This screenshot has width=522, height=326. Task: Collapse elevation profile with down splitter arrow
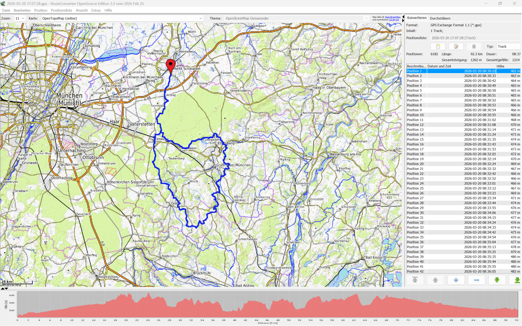click(6, 289)
